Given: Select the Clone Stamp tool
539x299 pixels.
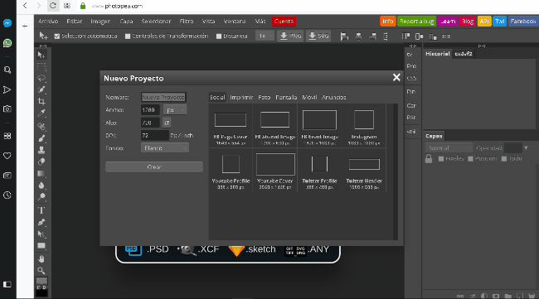Looking at the screenshot, I should pos(41,150).
